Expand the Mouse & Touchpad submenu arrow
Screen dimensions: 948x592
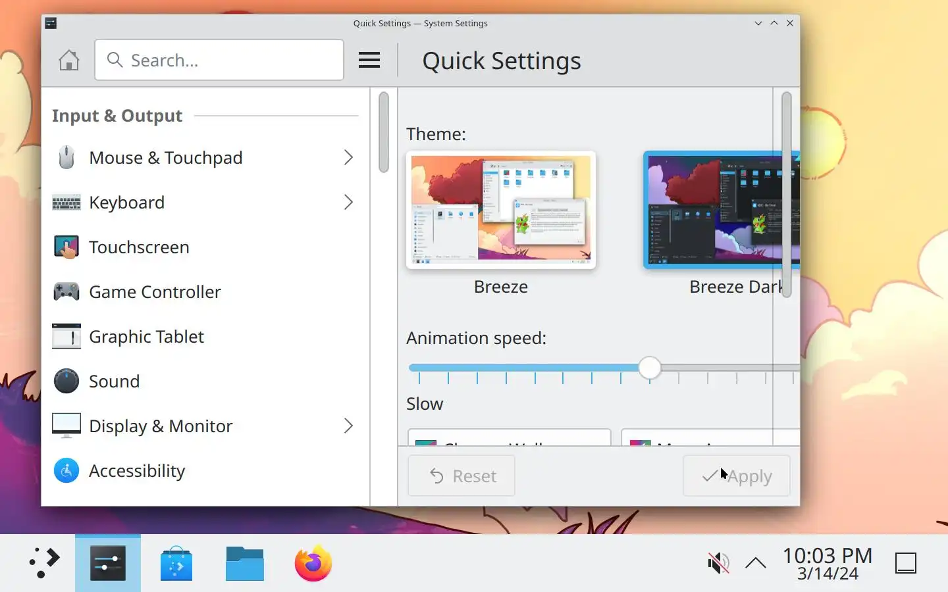pos(348,157)
